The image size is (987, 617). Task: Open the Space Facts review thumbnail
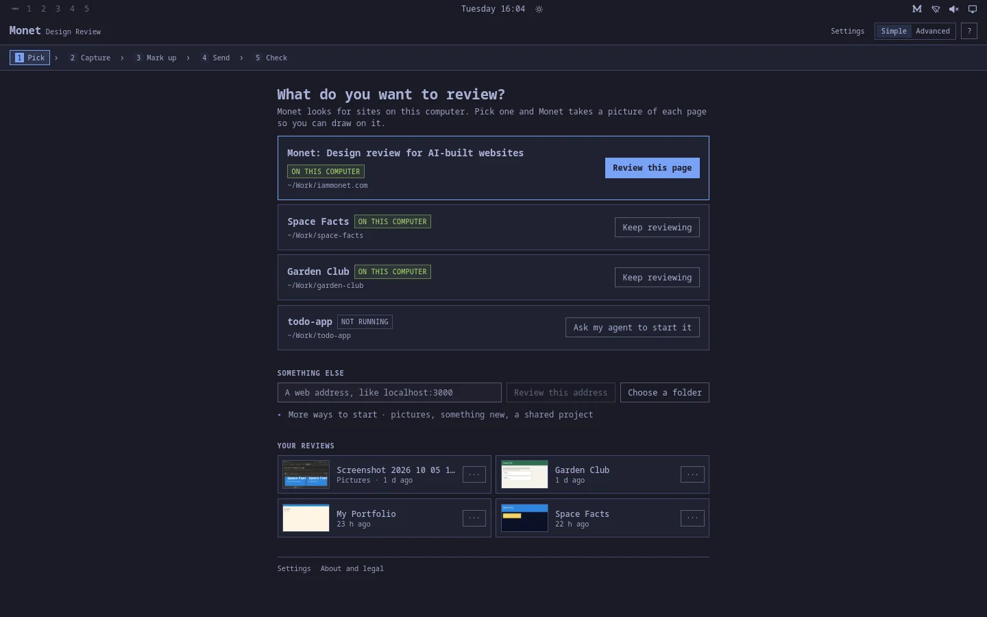coord(524,518)
